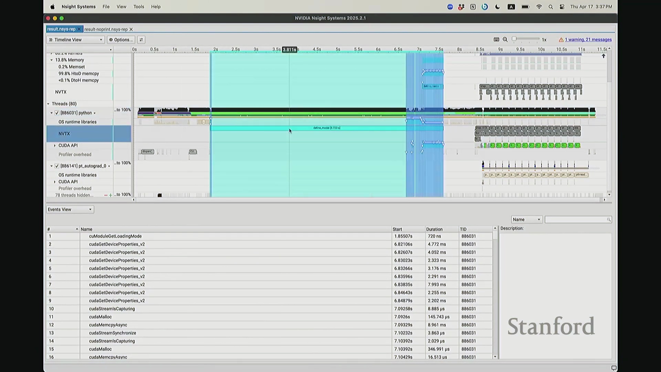This screenshot has width=661, height=372.
Task: Switch to the result-noprint.nsys-rep tab
Action: pos(106,29)
